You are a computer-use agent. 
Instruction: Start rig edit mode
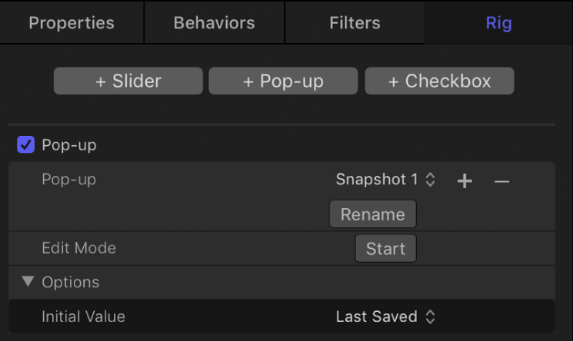coord(385,249)
